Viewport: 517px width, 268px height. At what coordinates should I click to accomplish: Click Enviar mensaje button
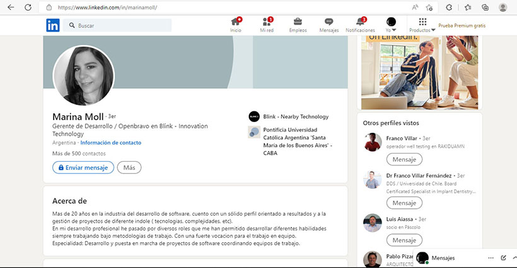tap(83, 168)
